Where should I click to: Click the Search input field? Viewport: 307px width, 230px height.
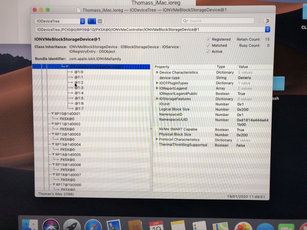[x=218, y=21]
